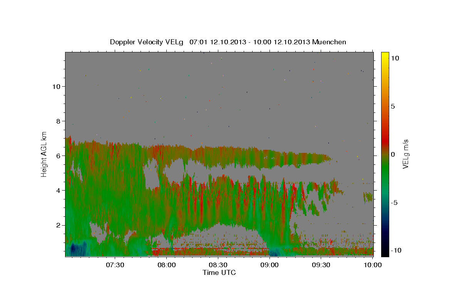Click the 09:00 time tick label

tap(269, 265)
